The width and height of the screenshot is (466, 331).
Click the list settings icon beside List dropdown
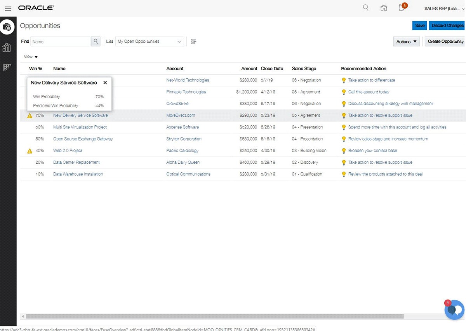tap(194, 42)
